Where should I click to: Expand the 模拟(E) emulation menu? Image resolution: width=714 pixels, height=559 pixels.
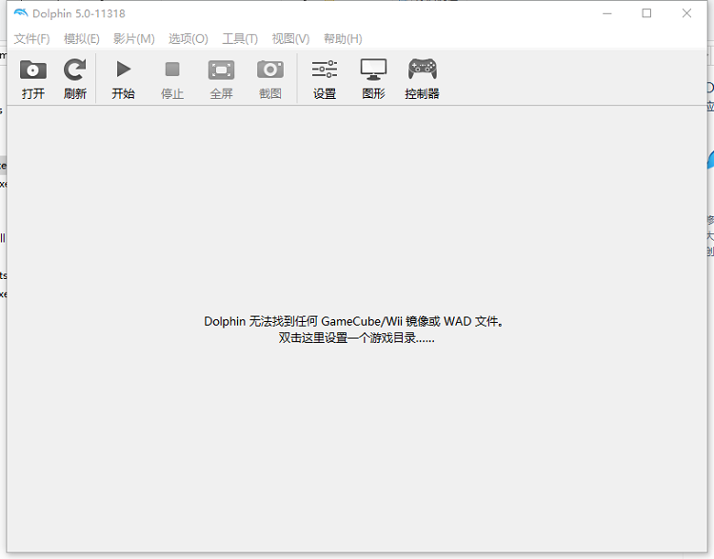coord(82,39)
